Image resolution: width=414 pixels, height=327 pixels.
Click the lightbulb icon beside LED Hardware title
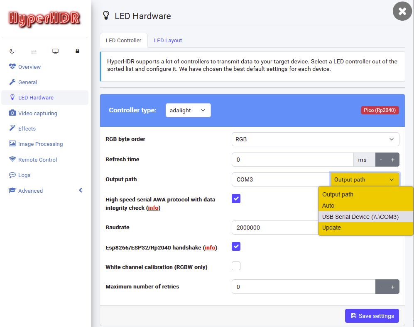pos(106,16)
